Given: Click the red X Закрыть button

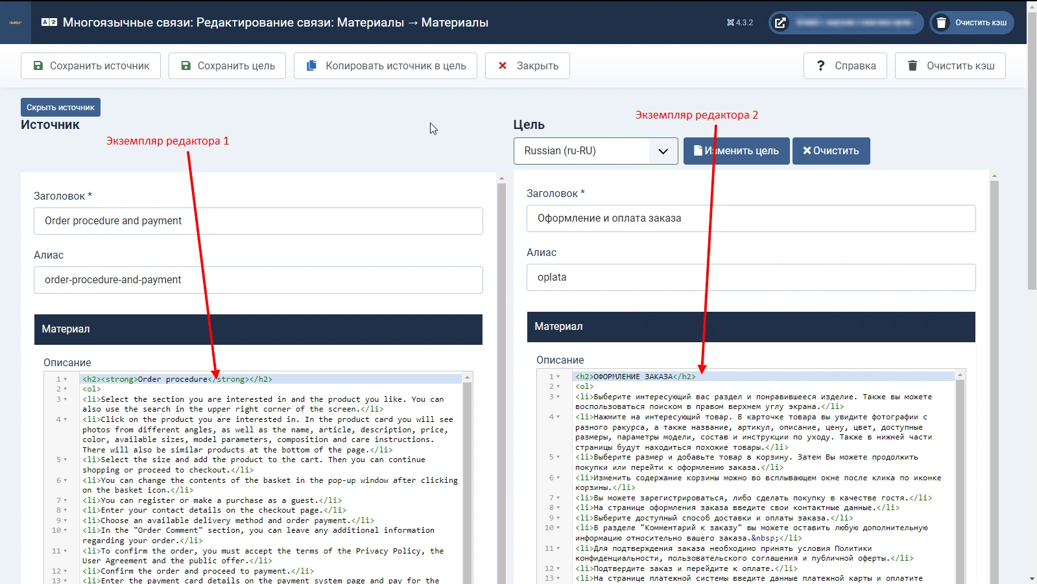Looking at the screenshot, I should click(x=527, y=65).
